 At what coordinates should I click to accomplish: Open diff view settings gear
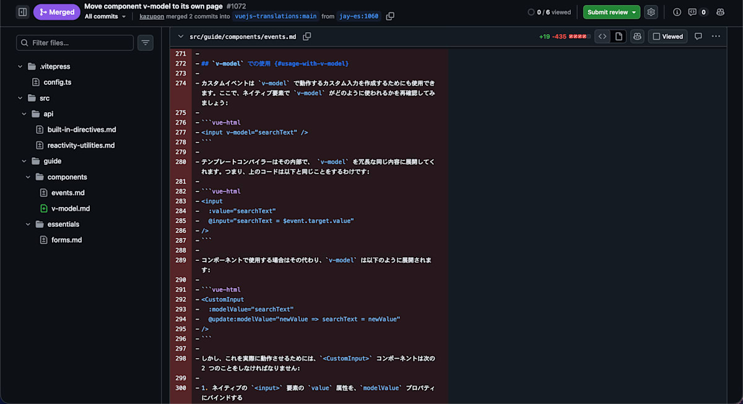click(x=651, y=12)
